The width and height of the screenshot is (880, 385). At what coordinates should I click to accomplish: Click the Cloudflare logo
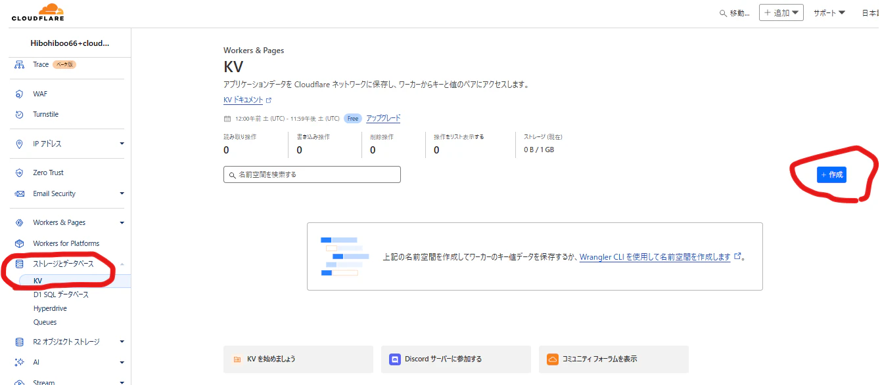click(x=37, y=12)
